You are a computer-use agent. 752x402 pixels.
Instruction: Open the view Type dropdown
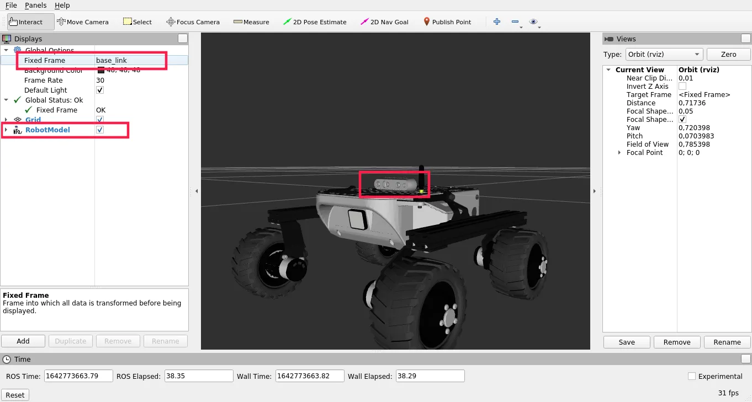(664, 54)
